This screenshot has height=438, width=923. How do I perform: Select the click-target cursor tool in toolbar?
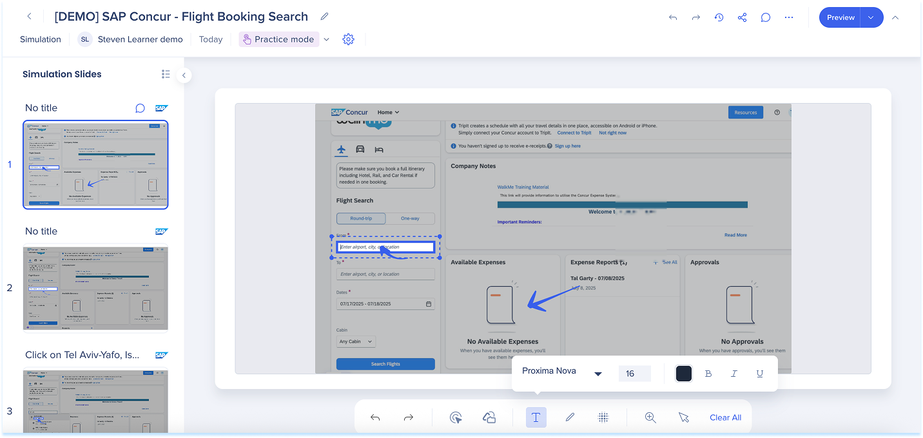coord(456,417)
